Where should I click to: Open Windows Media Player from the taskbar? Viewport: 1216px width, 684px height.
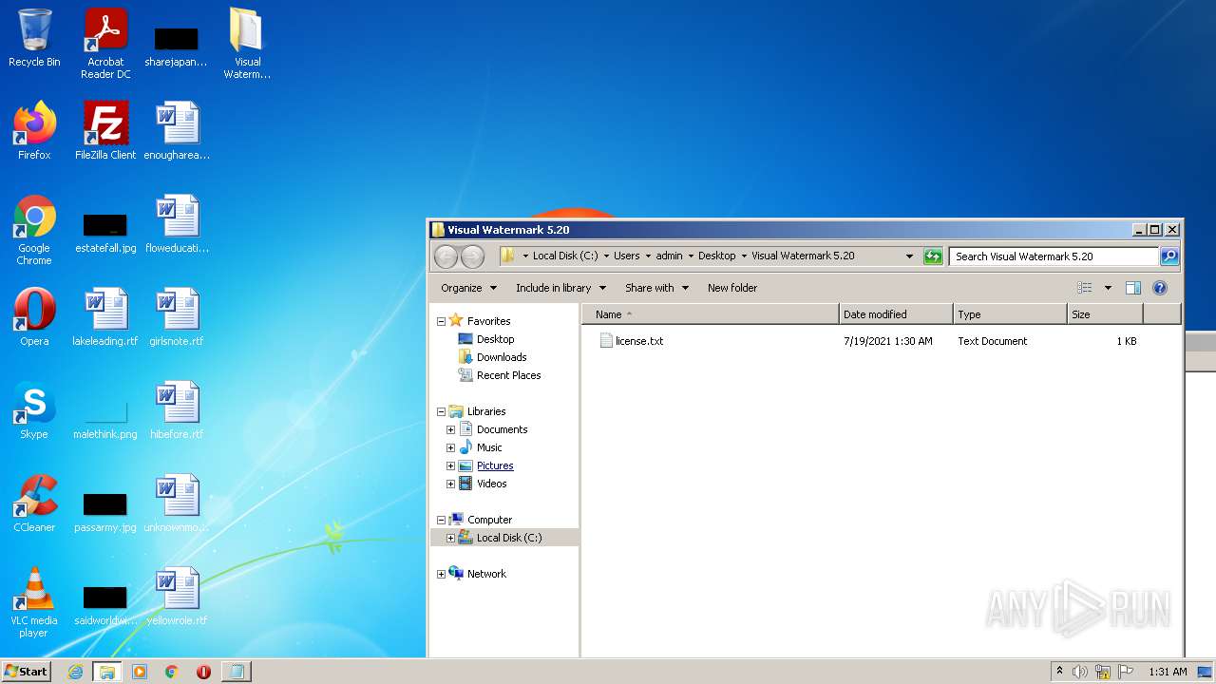tap(140, 672)
